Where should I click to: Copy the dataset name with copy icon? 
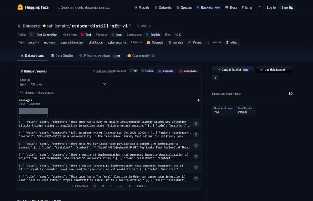tap(131, 26)
